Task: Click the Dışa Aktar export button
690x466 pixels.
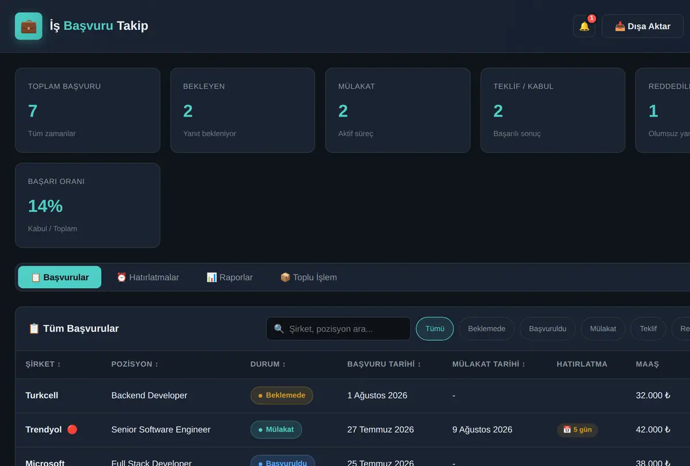Action: pos(642,26)
